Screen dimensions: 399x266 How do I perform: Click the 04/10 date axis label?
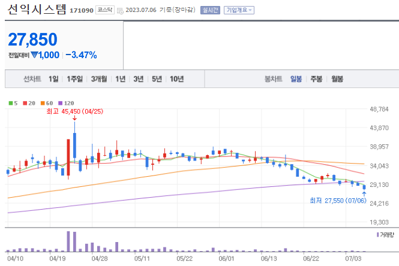coord(15,259)
